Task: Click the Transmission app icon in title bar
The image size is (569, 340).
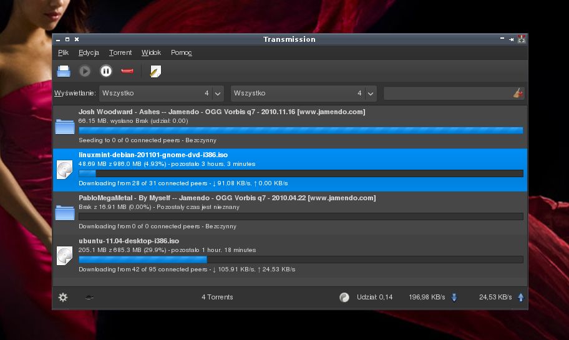Action: click(522, 39)
